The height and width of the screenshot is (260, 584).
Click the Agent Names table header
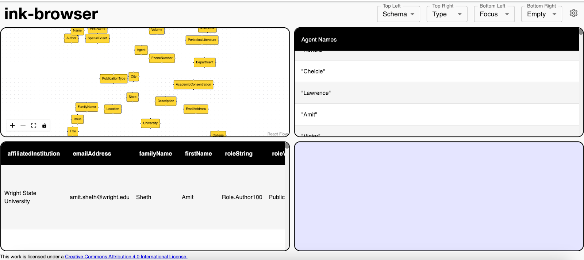(437, 39)
